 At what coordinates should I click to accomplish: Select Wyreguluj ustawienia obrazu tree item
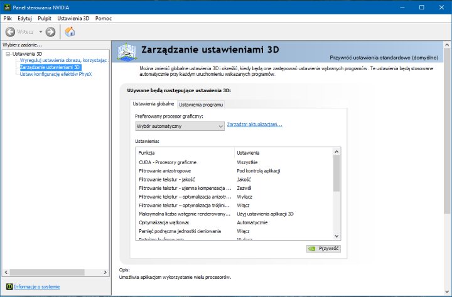pyautogui.click(x=63, y=60)
